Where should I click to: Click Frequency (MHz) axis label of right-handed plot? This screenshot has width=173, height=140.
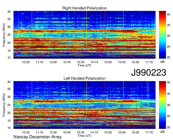pyautogui.click(x=4, y=35)
